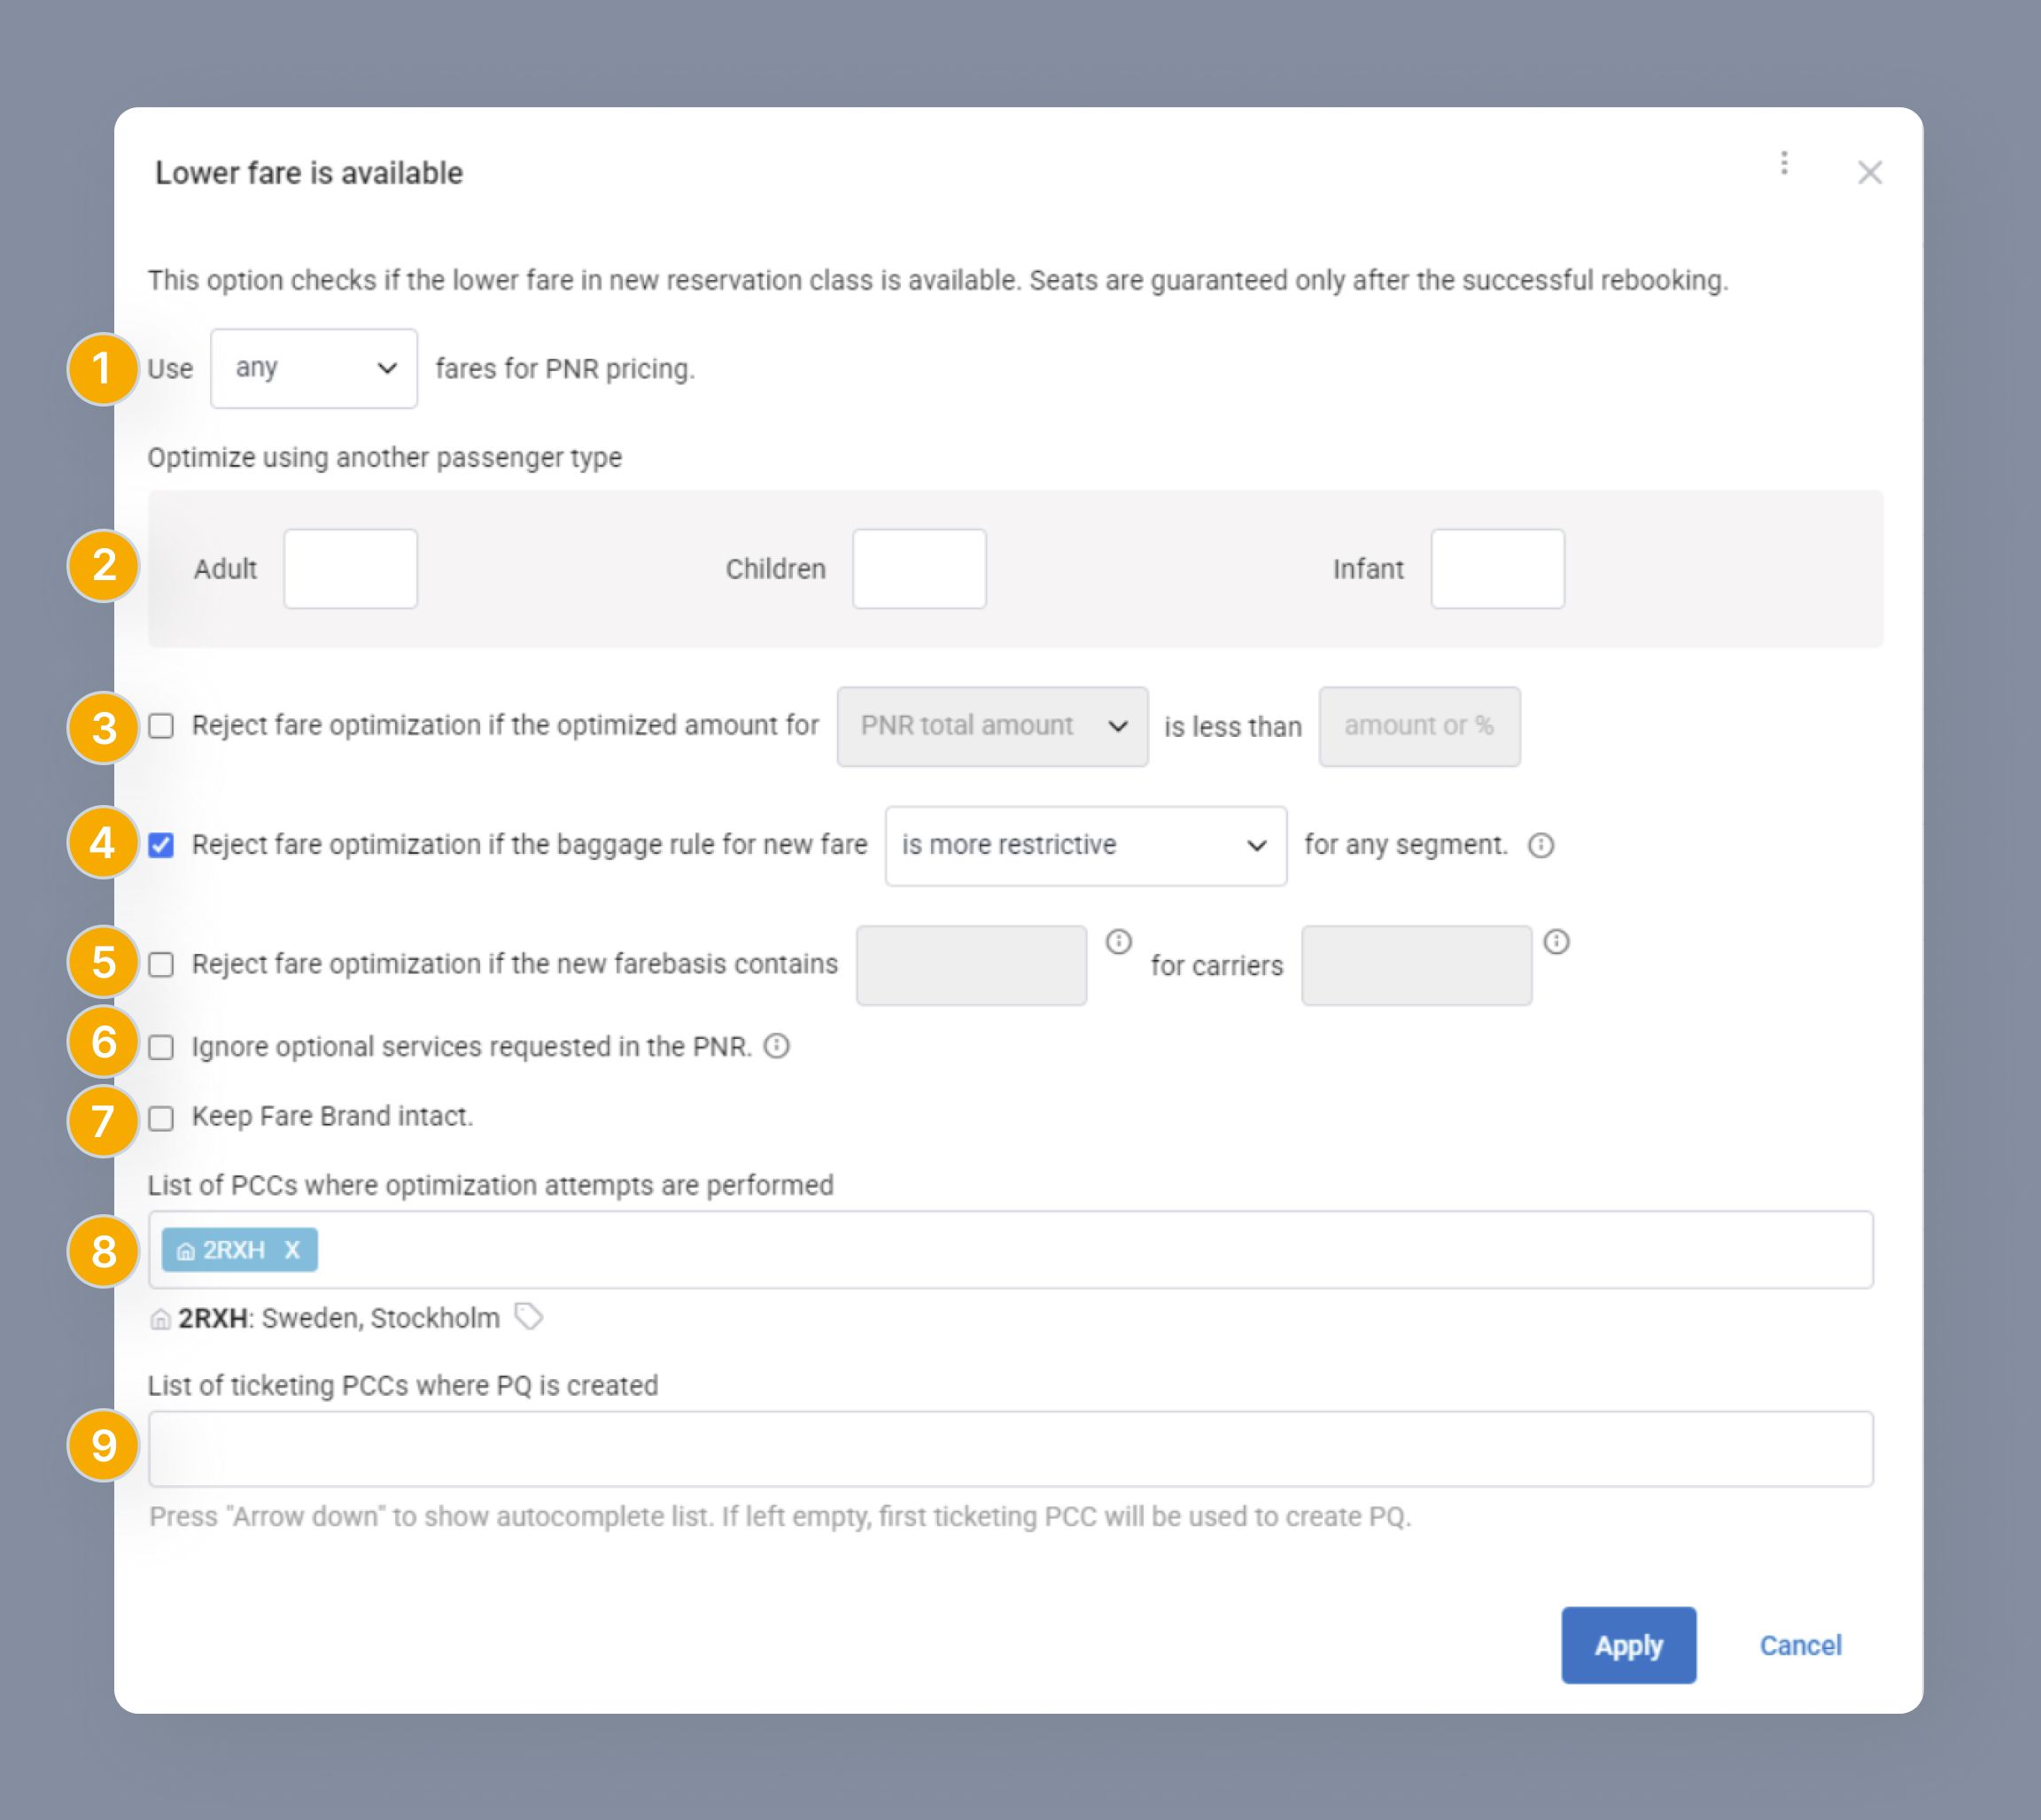Open the PNR total amount dropdown
Image resolution: width=2041 pixels, height=1820 pixels.
[991, 726]
